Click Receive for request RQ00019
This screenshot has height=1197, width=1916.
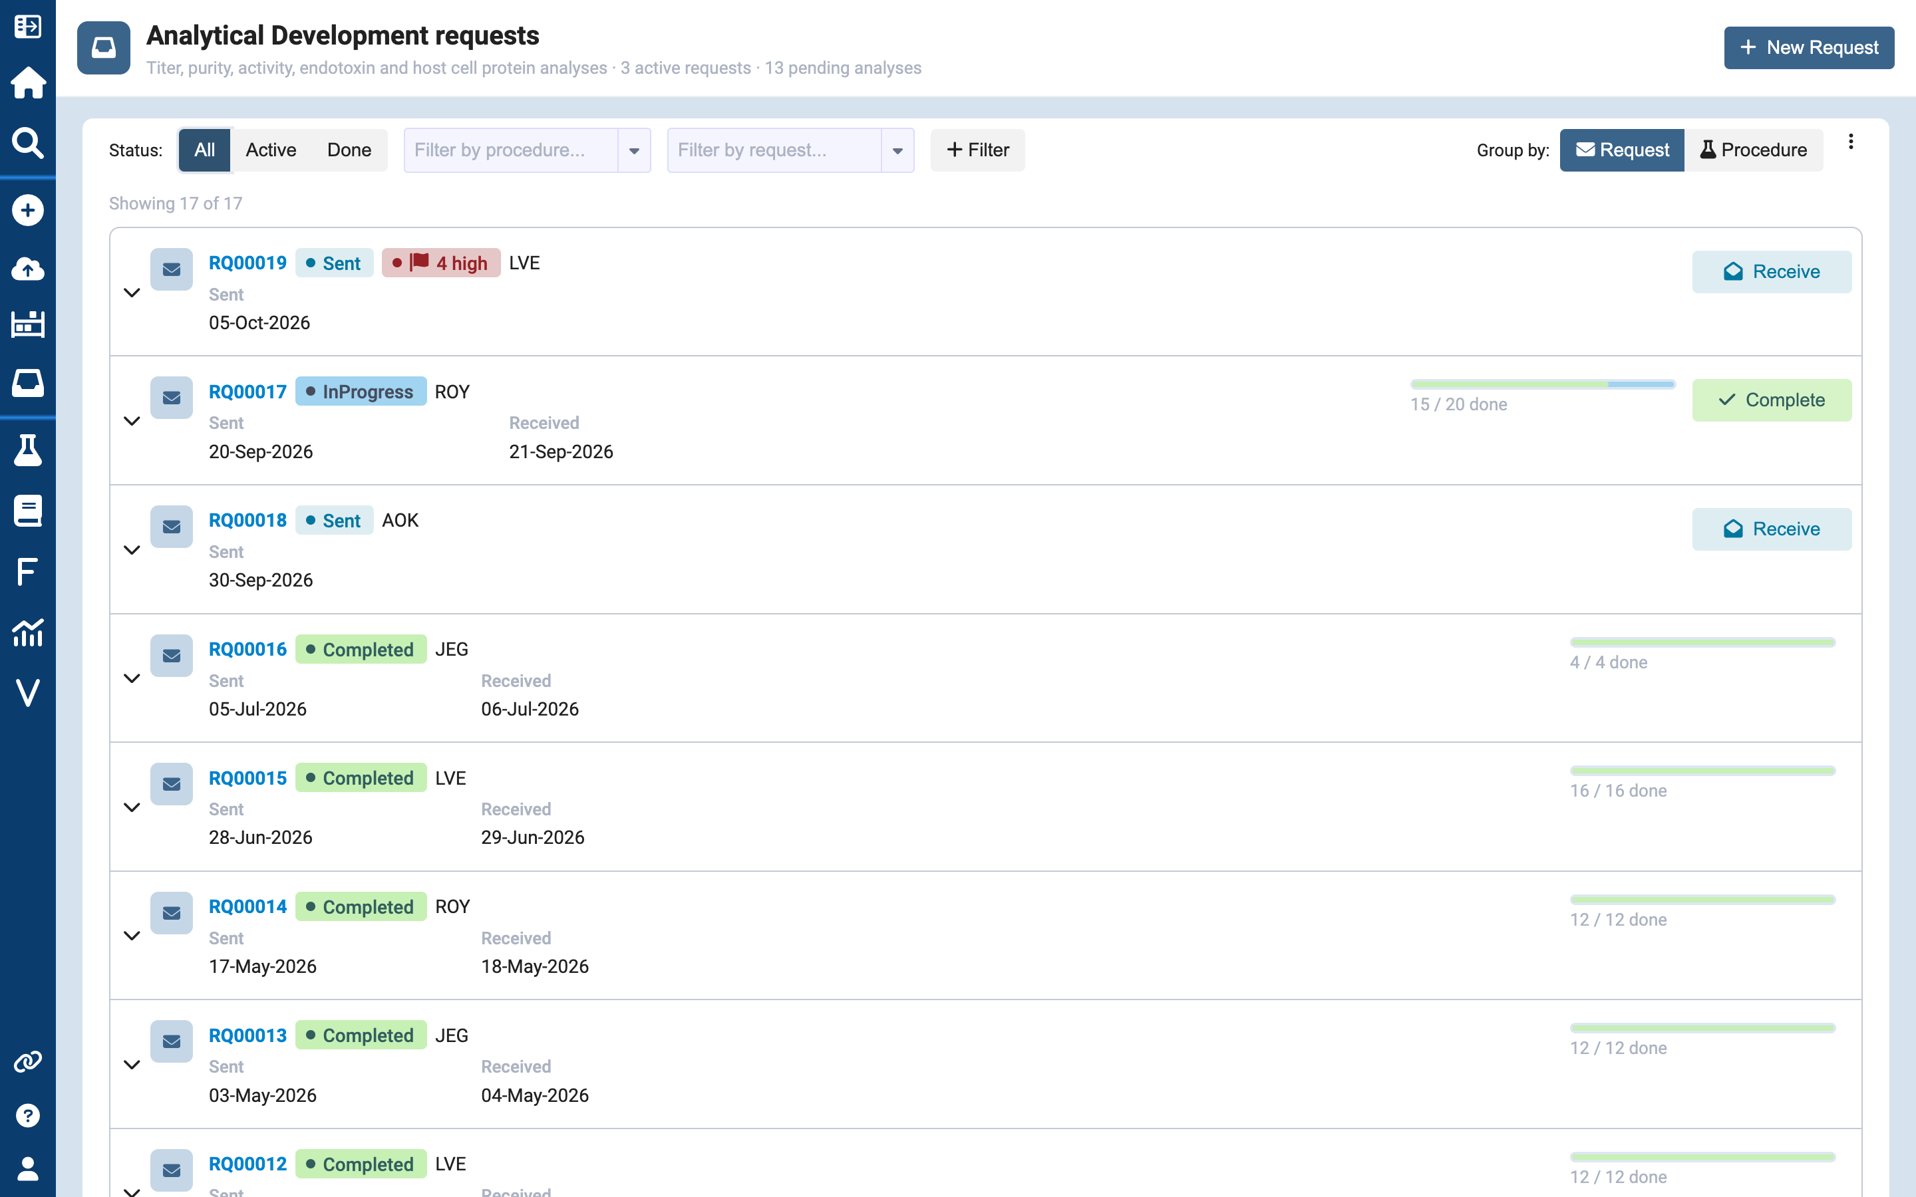1772,273
